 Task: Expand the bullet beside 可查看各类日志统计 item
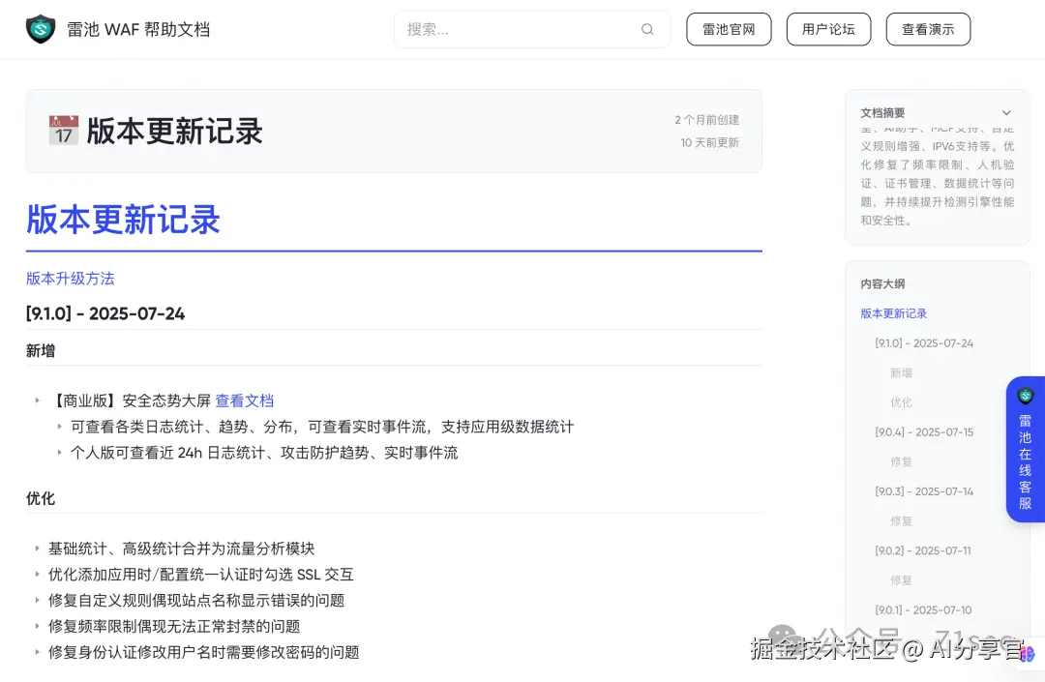click(62, 427)
